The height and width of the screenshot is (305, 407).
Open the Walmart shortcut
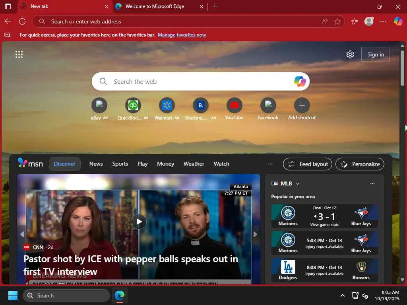pyautogui.click(x=167, y=105)
